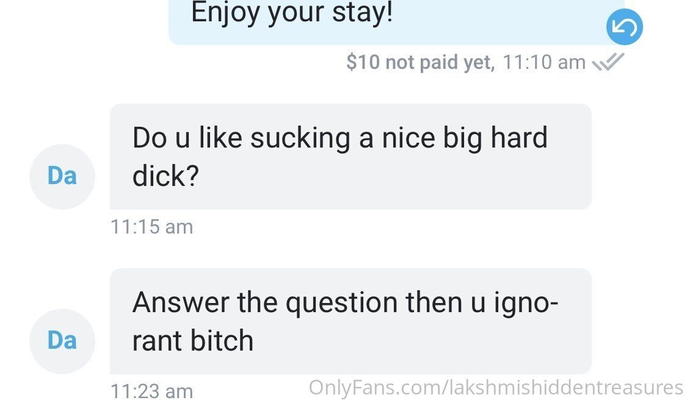
Task: Click the "Enjoy your stay!" text
Action: click(x=292, y=13)
